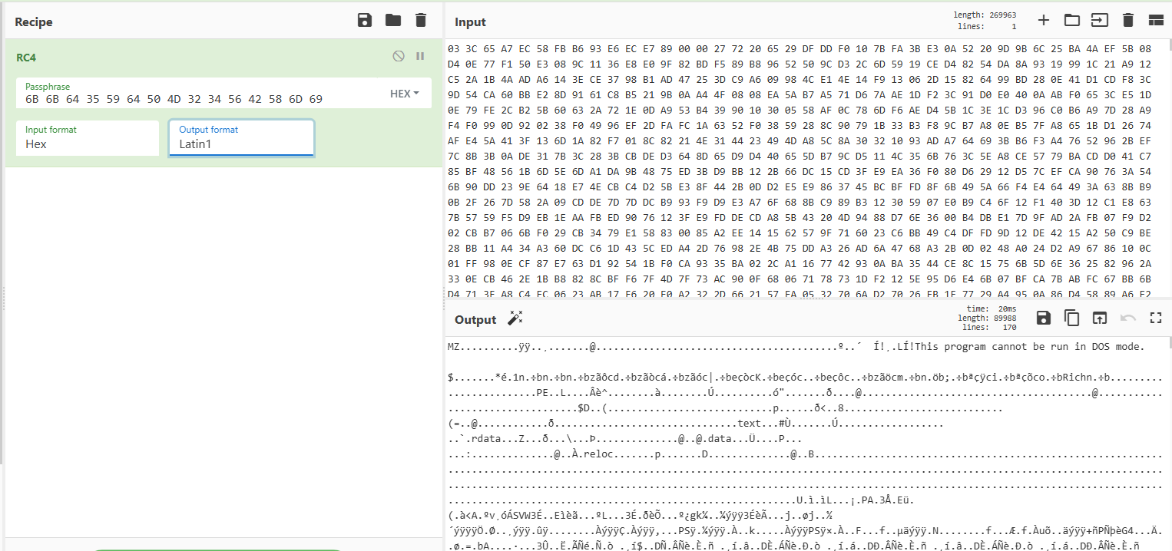Reset the pane layout
Screen dimensions: 1172x551
[x=1156, y=21]
